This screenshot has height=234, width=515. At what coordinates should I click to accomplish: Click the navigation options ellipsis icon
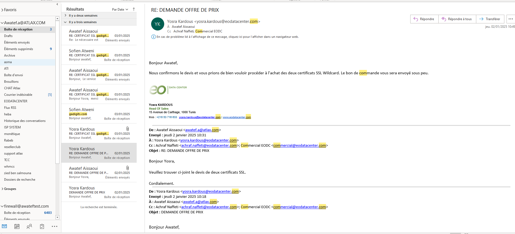pos(55,226)
